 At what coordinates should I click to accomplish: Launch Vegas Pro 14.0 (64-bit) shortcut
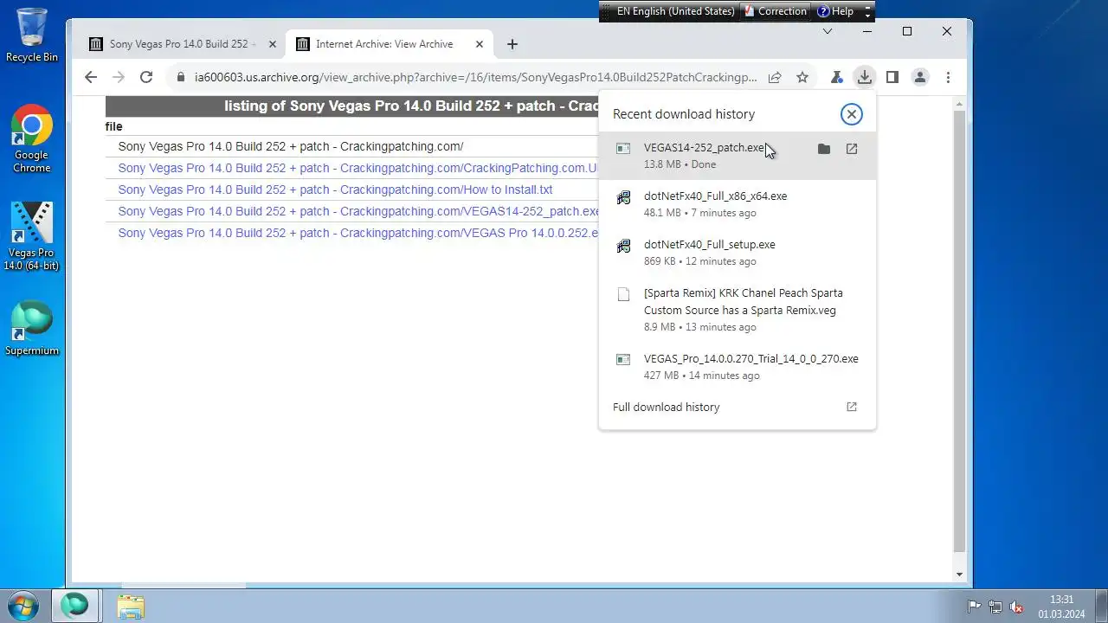tap(32, 236)
